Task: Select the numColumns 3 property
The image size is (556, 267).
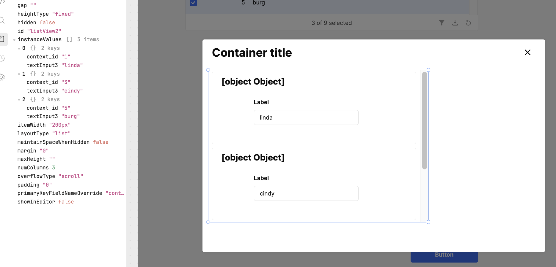Action: [x=36, y=168]
